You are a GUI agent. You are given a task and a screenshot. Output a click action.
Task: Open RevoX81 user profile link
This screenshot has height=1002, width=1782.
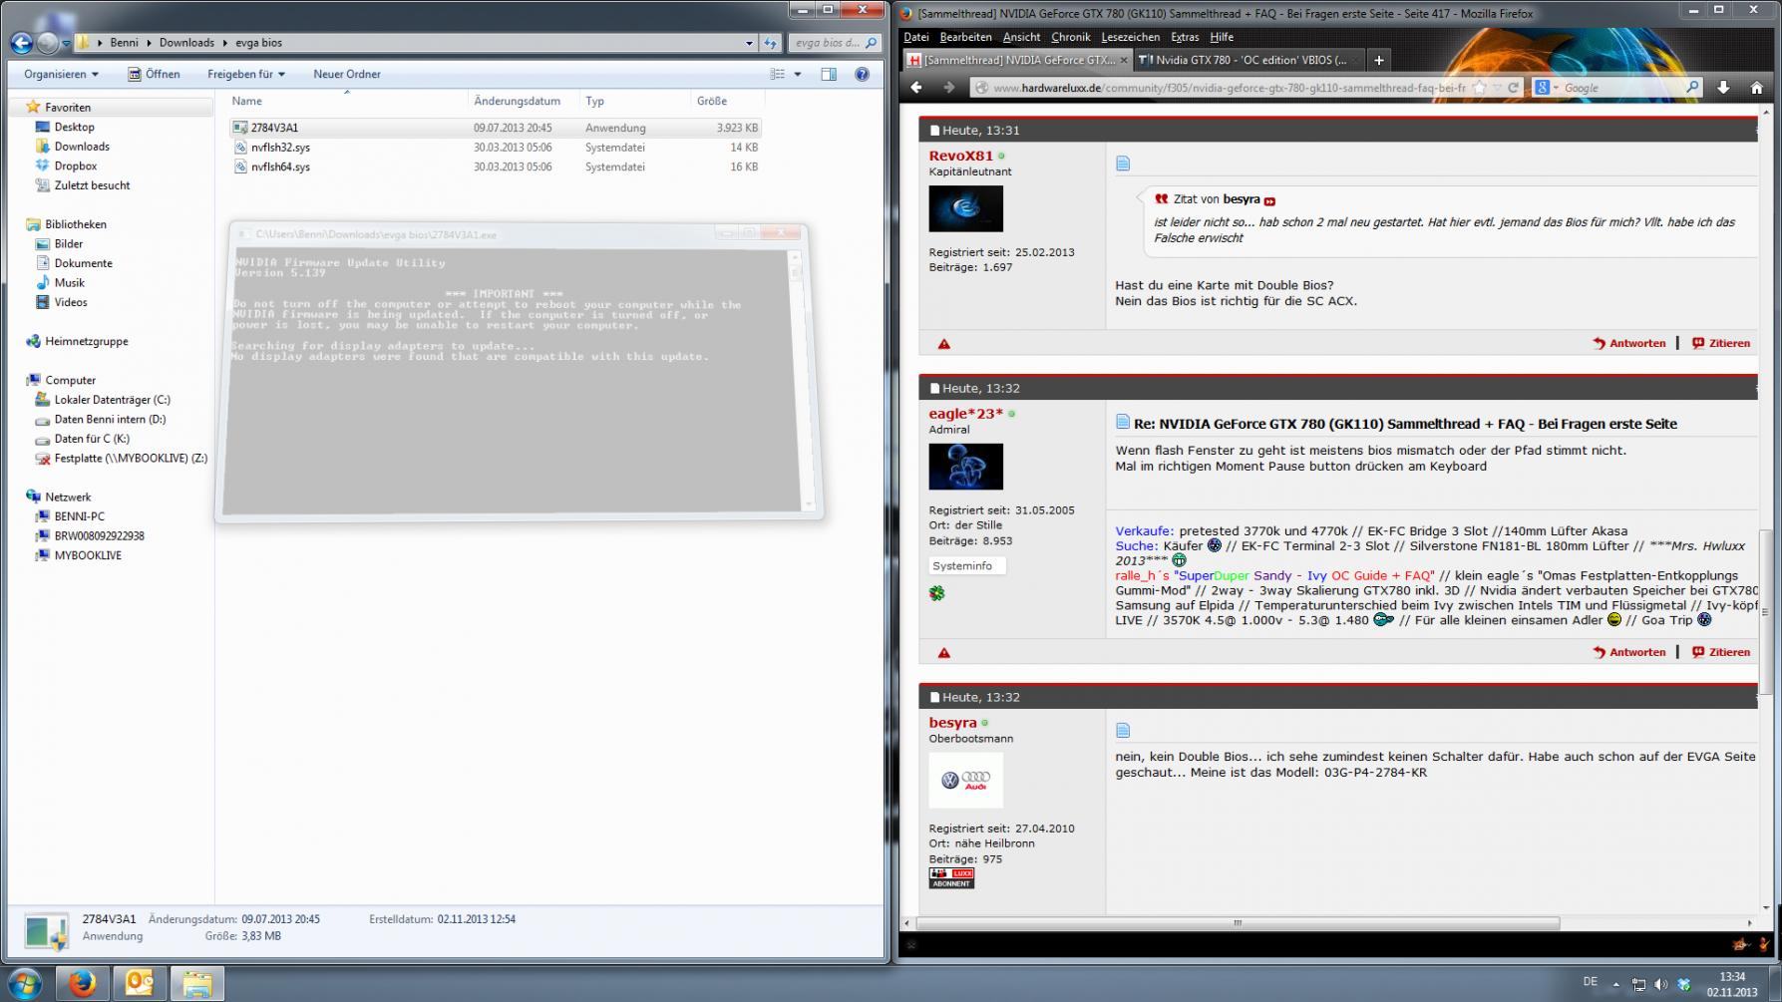click(960, 156)
